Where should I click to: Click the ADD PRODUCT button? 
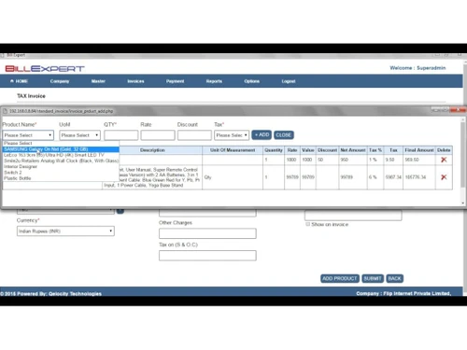click(340, 278)
